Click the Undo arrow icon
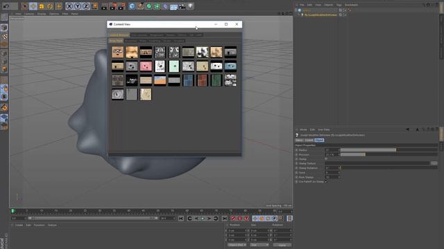Image resolution: width=444 pixels, height=249 pixels. [6, 6]
